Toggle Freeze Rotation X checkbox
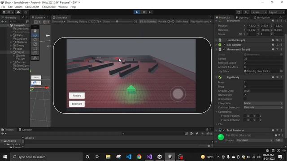287x161 pixels. [245, 120]
